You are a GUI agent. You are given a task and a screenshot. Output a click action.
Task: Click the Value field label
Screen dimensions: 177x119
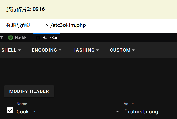pos(129,104)
